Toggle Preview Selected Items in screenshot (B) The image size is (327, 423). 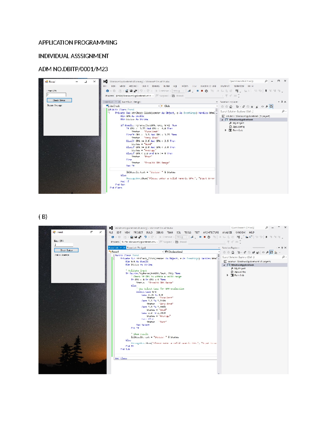pos(271,252)
